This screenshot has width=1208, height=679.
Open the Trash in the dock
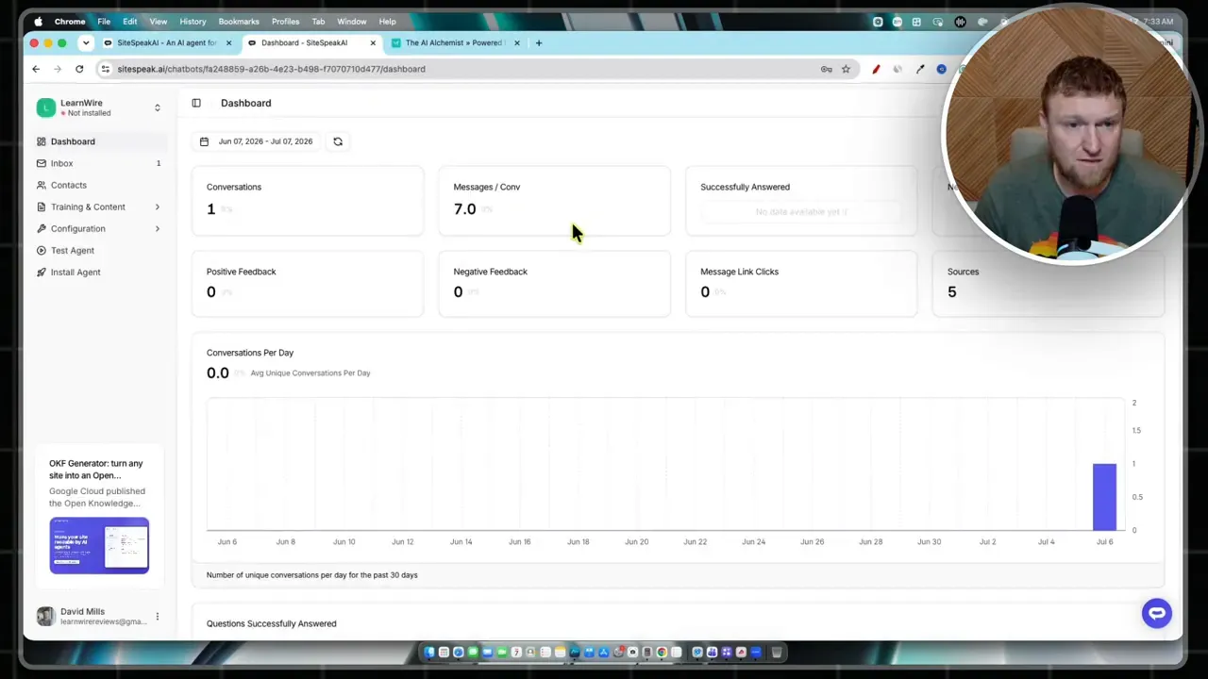click(777, 652)
